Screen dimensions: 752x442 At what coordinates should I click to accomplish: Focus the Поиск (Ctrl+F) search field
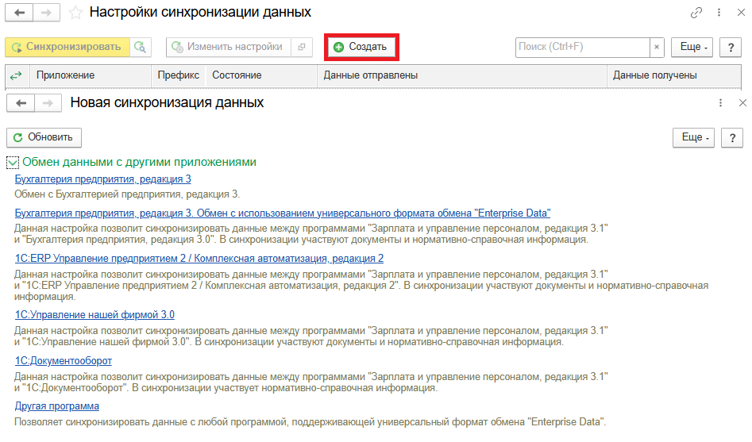[x=582, y=47]
